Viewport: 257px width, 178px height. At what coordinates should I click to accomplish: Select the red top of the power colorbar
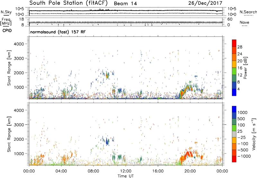pos(234,43)
